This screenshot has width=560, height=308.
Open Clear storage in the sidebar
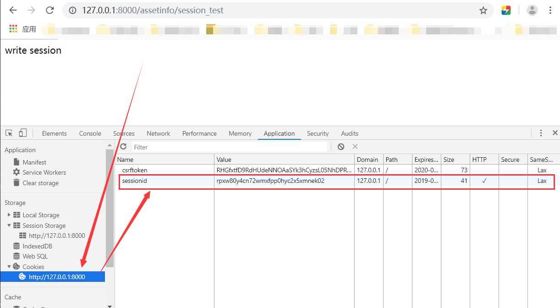(41, 183)
